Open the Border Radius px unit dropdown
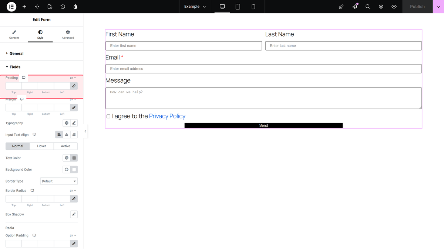The width and height of the screenshot is (444, 249). tap(73, 191)
